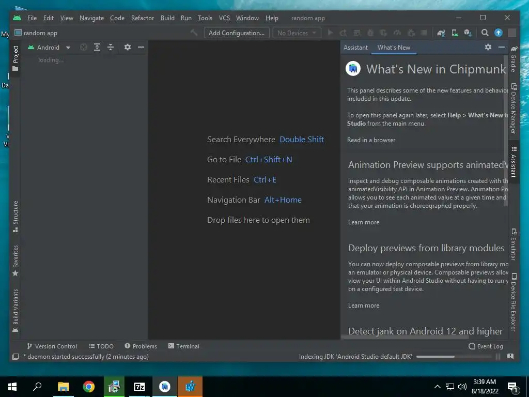Toggle the Device File Explorer side tab
The image size is (529, 397).
tap(514, 302)
